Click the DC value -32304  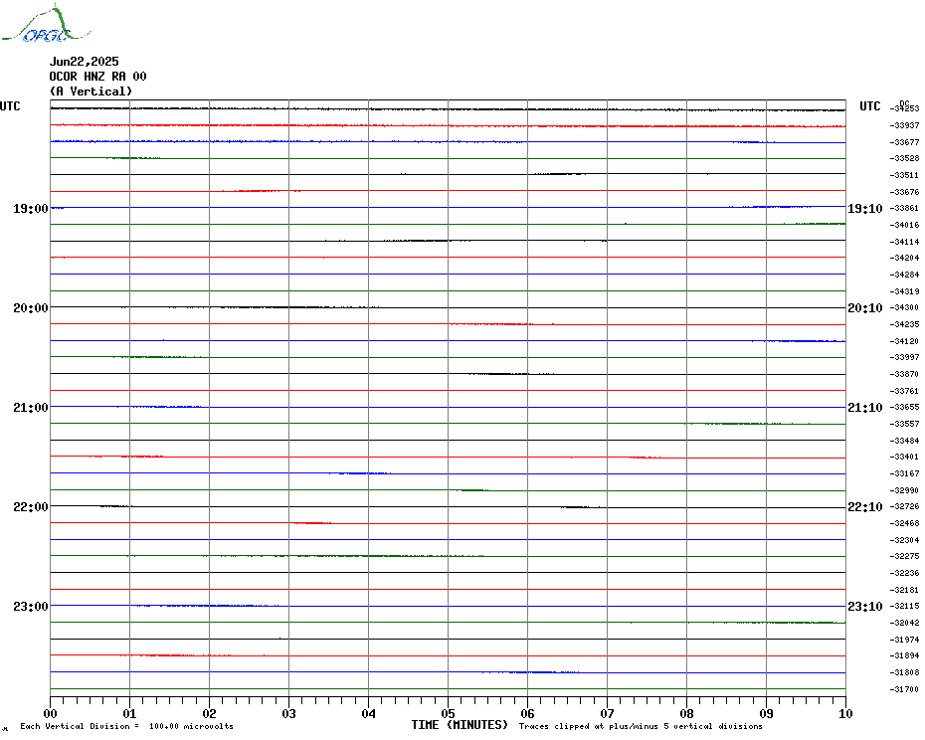[904, 540]
